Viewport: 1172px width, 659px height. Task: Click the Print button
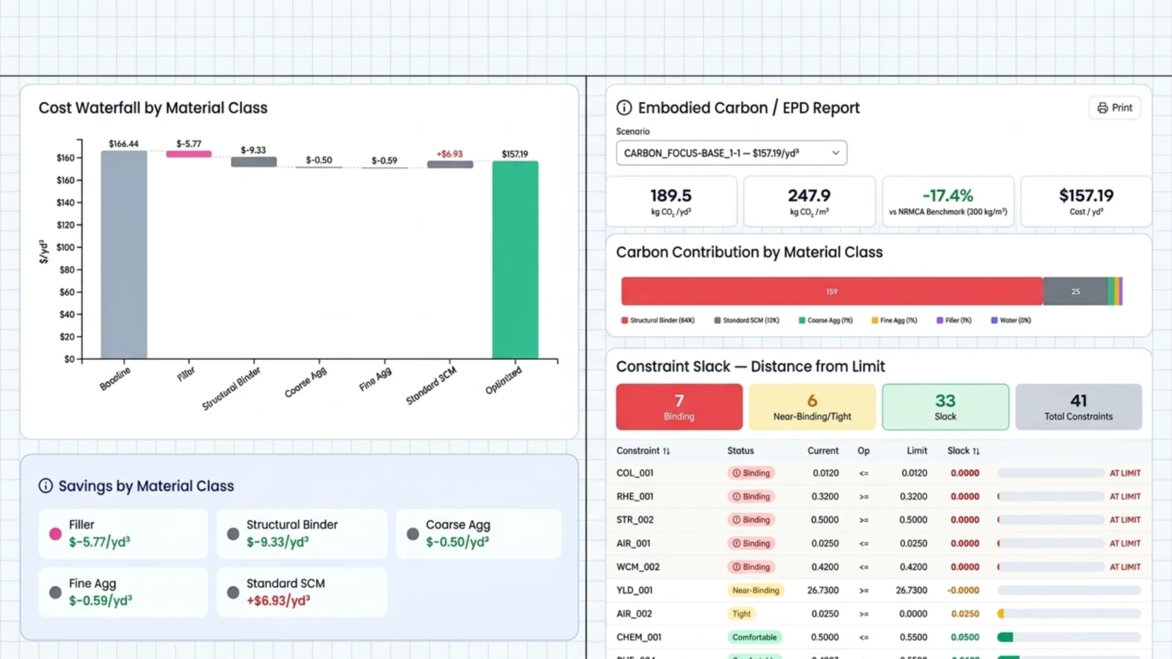pyautogui.click(x=1114, y=107)
